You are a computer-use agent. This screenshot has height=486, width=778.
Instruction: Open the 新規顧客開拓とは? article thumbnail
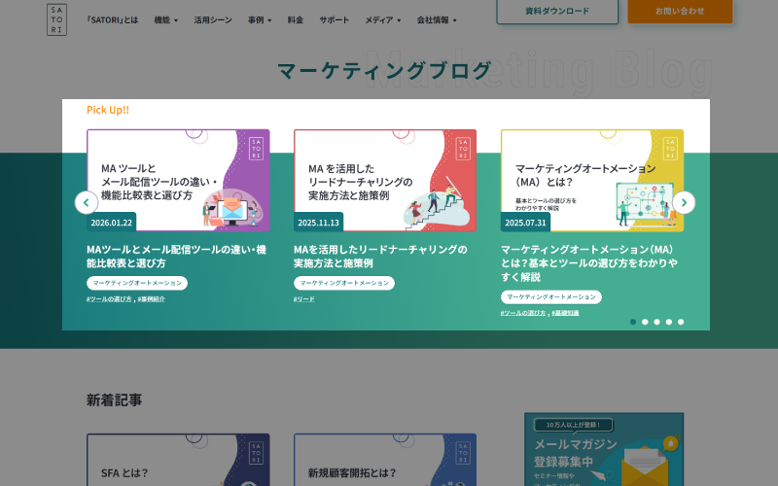click(385, 460)
